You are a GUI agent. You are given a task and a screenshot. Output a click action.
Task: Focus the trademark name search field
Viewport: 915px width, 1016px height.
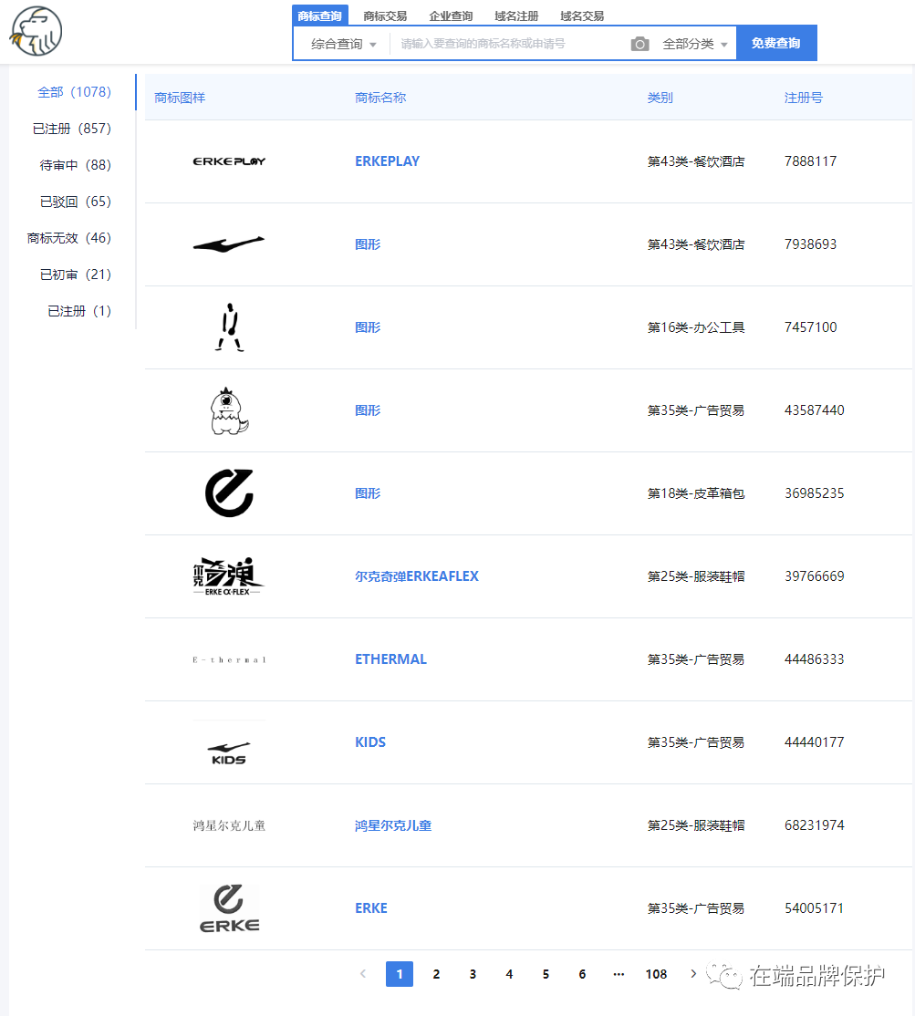tap(509, 44)
